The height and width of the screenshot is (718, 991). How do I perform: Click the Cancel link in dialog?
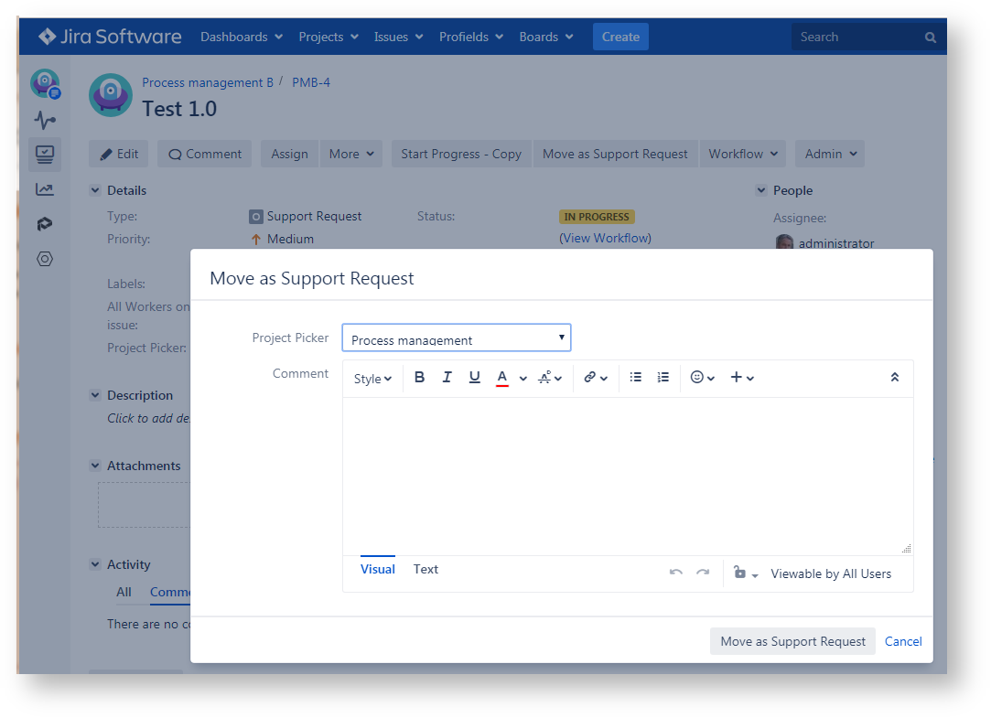point(903,641)
